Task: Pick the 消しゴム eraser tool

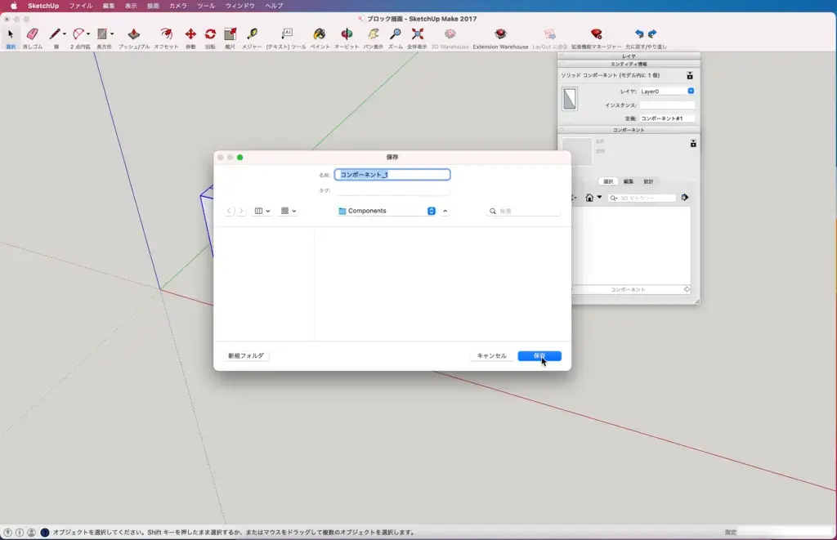Action: (x=32, y=34)
